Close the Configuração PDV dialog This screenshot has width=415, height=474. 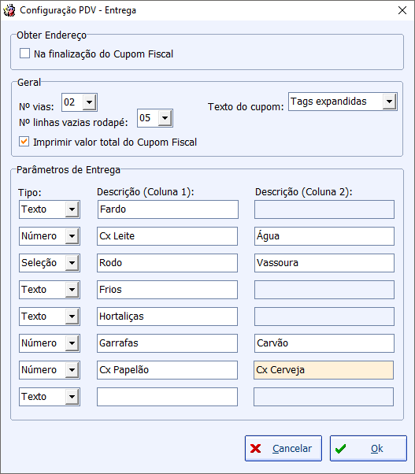(402, 10)
